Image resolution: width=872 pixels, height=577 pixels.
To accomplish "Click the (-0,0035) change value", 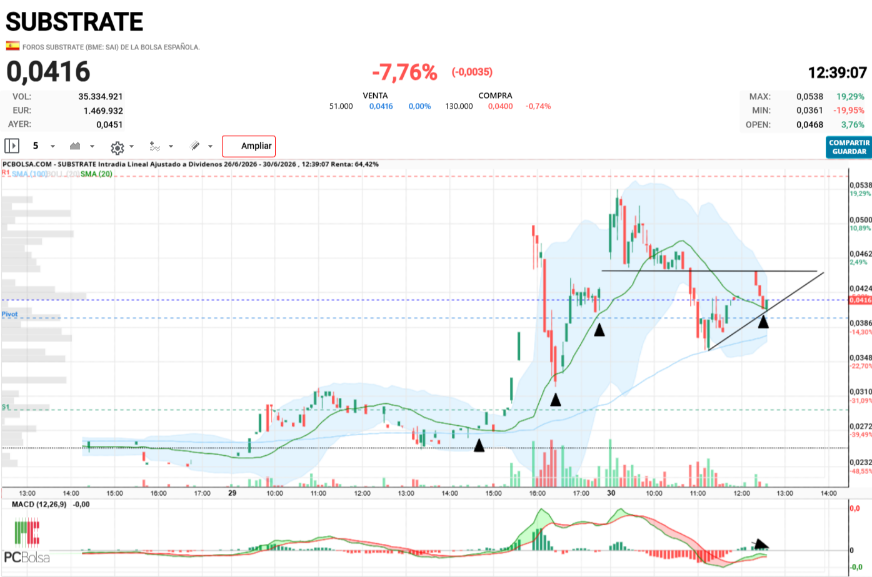I will point(472,72).
